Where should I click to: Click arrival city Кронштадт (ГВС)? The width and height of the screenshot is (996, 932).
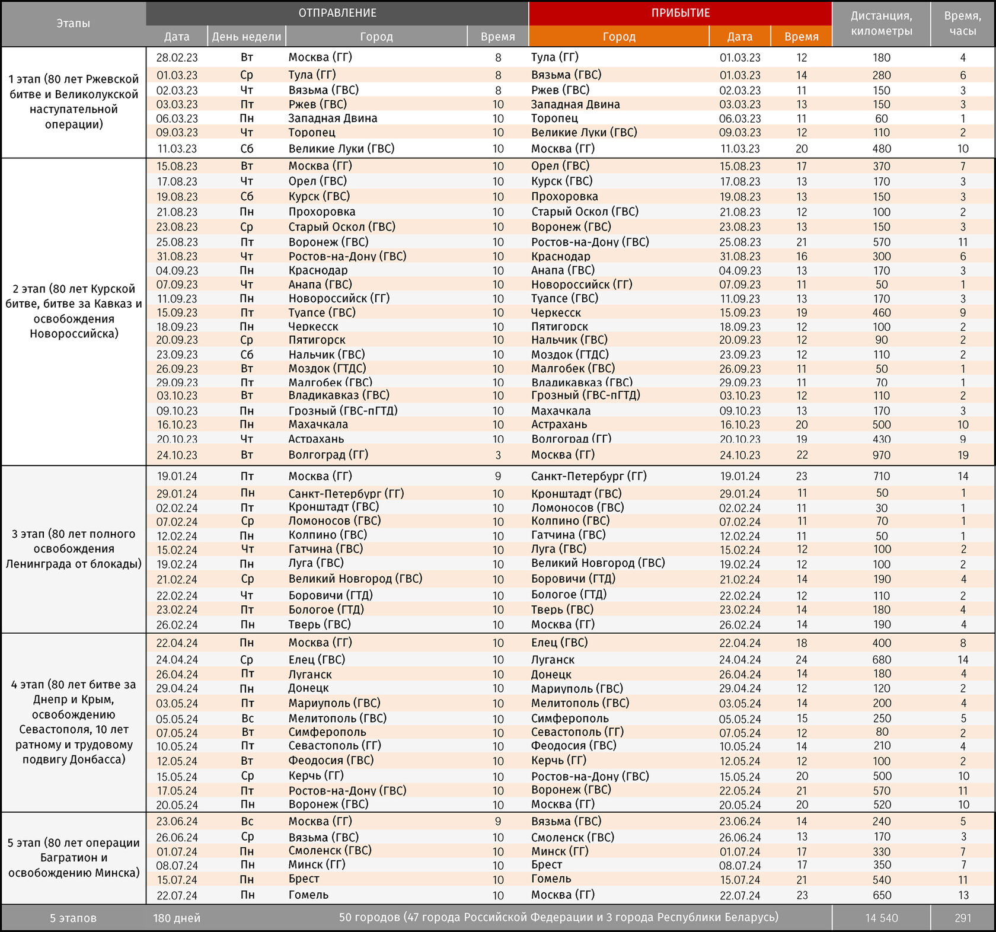click(576, 493)
